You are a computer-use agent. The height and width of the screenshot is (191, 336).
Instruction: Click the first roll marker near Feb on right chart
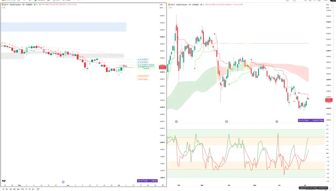tap(176, 121)
